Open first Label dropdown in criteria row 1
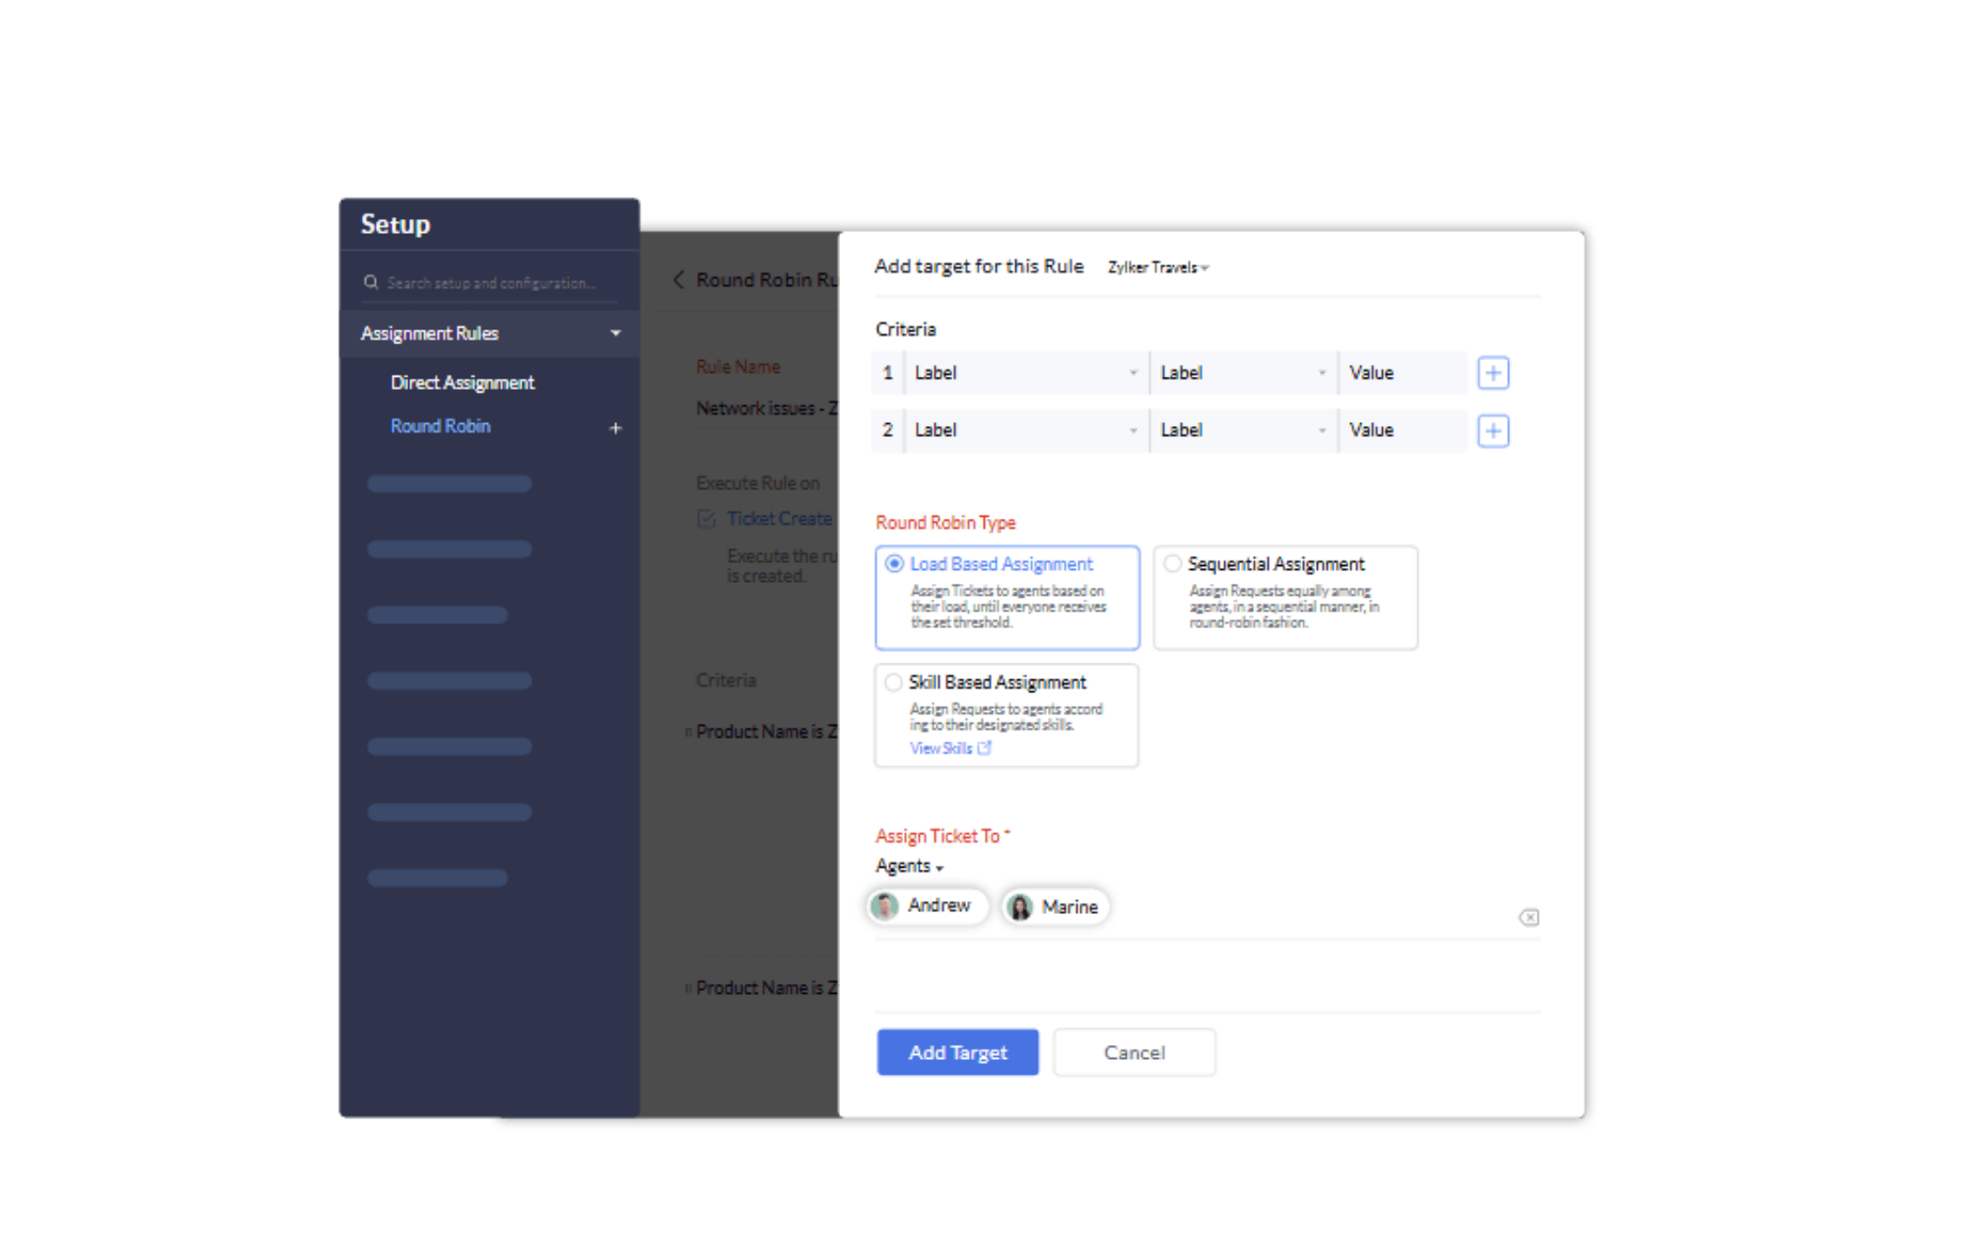 coord(1025,373)
